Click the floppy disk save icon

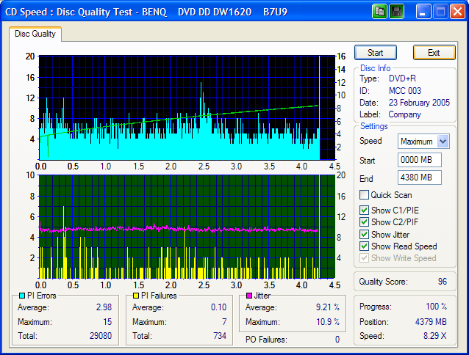396,12
